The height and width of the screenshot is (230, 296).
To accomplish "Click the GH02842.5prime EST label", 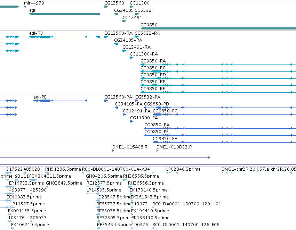I will (x=64, y=183).
